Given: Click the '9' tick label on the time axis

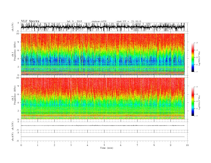Looking at the screenshot, I should [171, 145].
